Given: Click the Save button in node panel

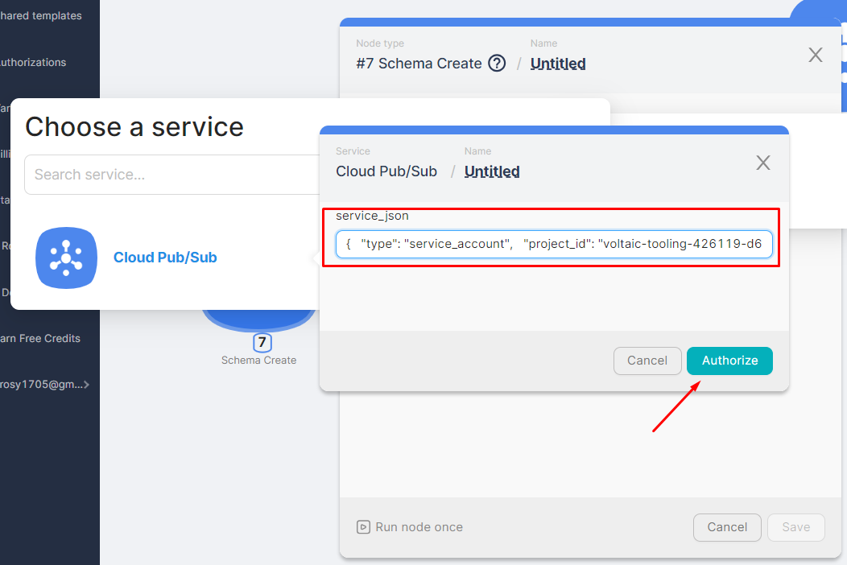Looking at the screenshot, I should click(x=795, y=527).
